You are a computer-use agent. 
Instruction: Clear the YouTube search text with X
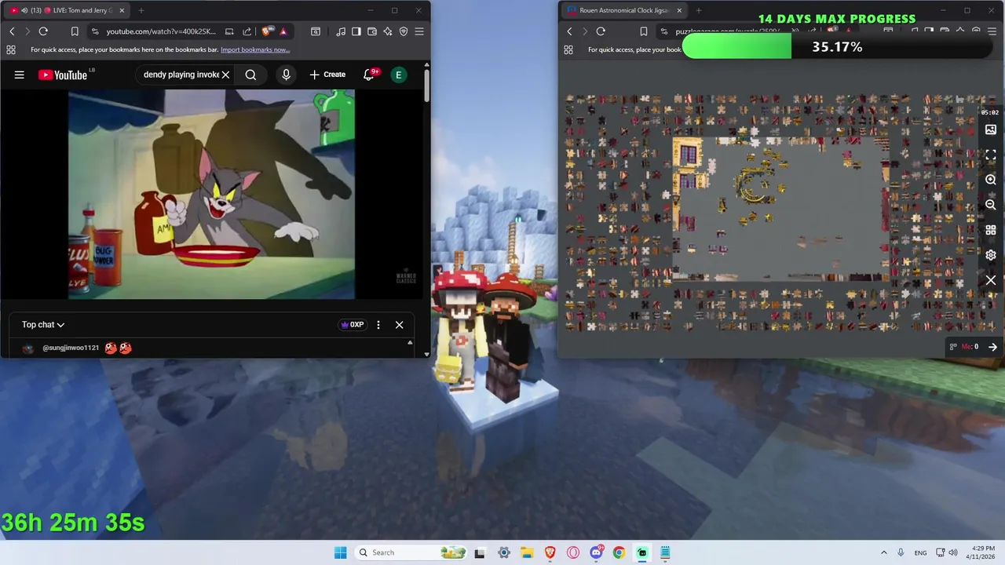[225, 75]
